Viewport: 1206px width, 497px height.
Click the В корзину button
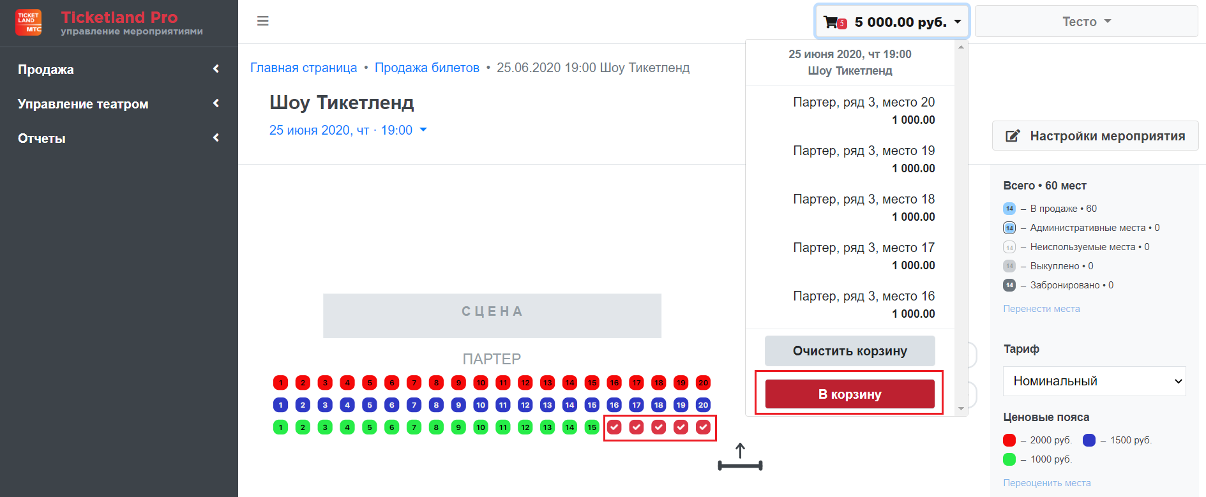coord(850,394)
